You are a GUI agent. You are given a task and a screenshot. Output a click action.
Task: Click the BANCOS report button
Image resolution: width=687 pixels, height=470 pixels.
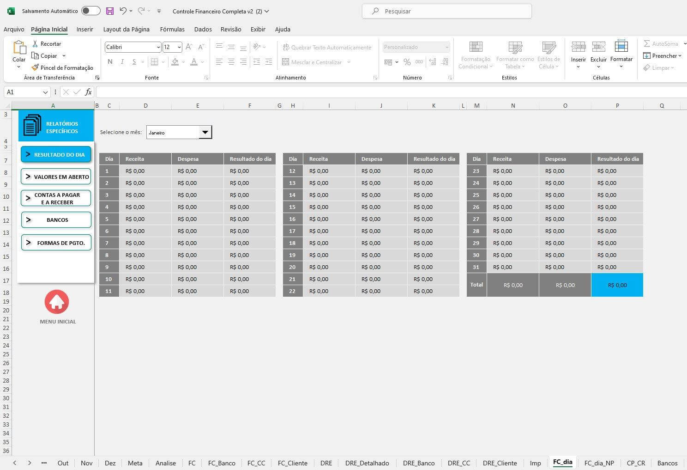coord(56,220)
